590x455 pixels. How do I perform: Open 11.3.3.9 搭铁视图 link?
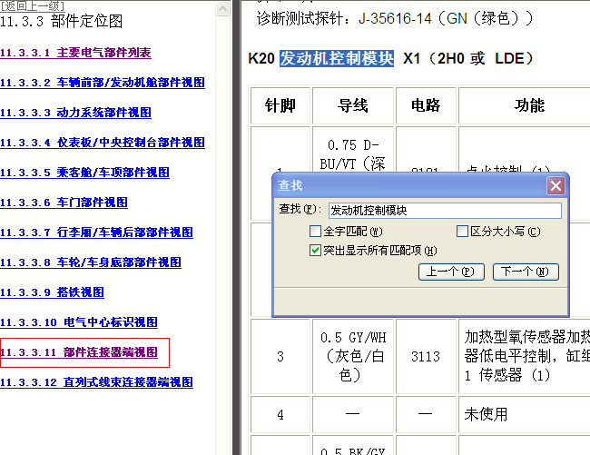(x=52, y=292)
